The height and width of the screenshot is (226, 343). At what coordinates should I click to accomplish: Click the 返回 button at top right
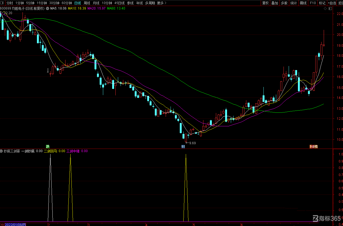pos(340,3)
